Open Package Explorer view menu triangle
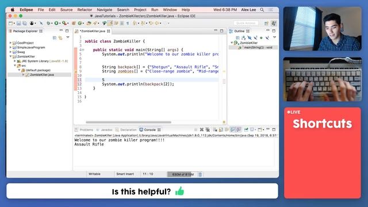 pyautogui.click(x=68, y=37)
